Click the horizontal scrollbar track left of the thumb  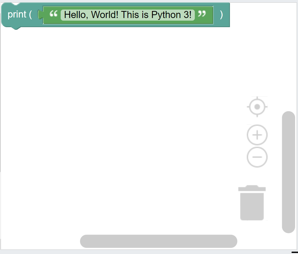tap(40, 241)
